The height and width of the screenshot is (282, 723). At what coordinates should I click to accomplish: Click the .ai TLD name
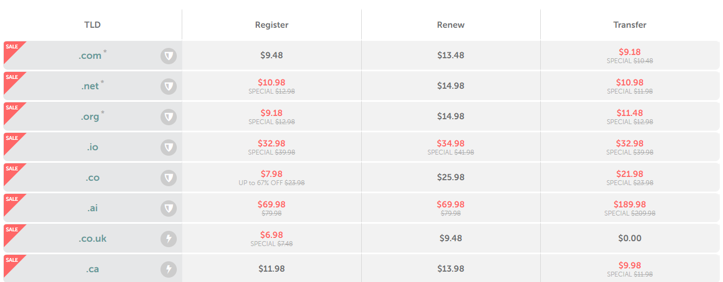(92, 208)
